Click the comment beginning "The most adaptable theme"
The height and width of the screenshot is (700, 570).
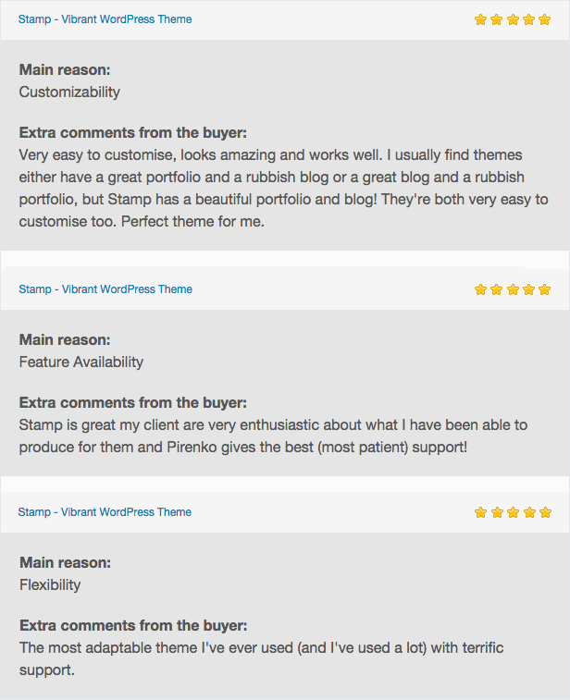coord(261,658)
